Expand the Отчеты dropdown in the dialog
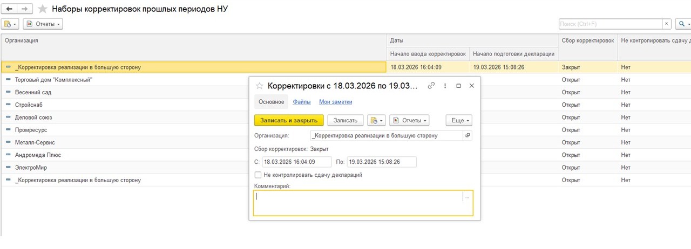 coord(409,120)
